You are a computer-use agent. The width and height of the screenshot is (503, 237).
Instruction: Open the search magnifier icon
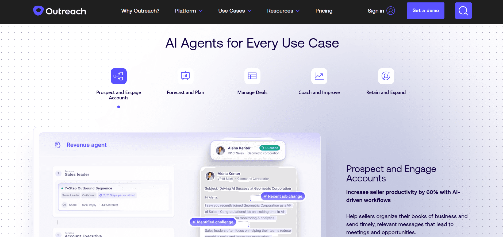click(463, 11)
